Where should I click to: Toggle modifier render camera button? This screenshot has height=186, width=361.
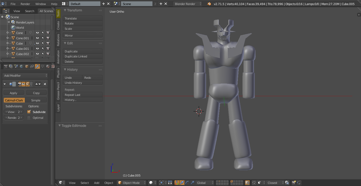(x=20, y=84)
